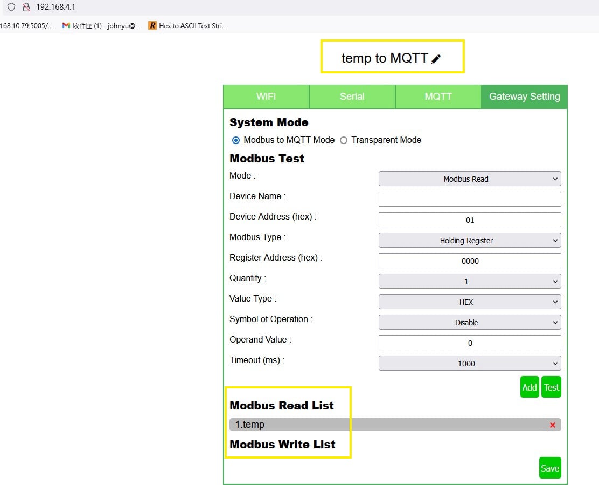Open the Mode dropdown showing Modbus Read
The height and width of the screenshot is (485, 599).
469,179
